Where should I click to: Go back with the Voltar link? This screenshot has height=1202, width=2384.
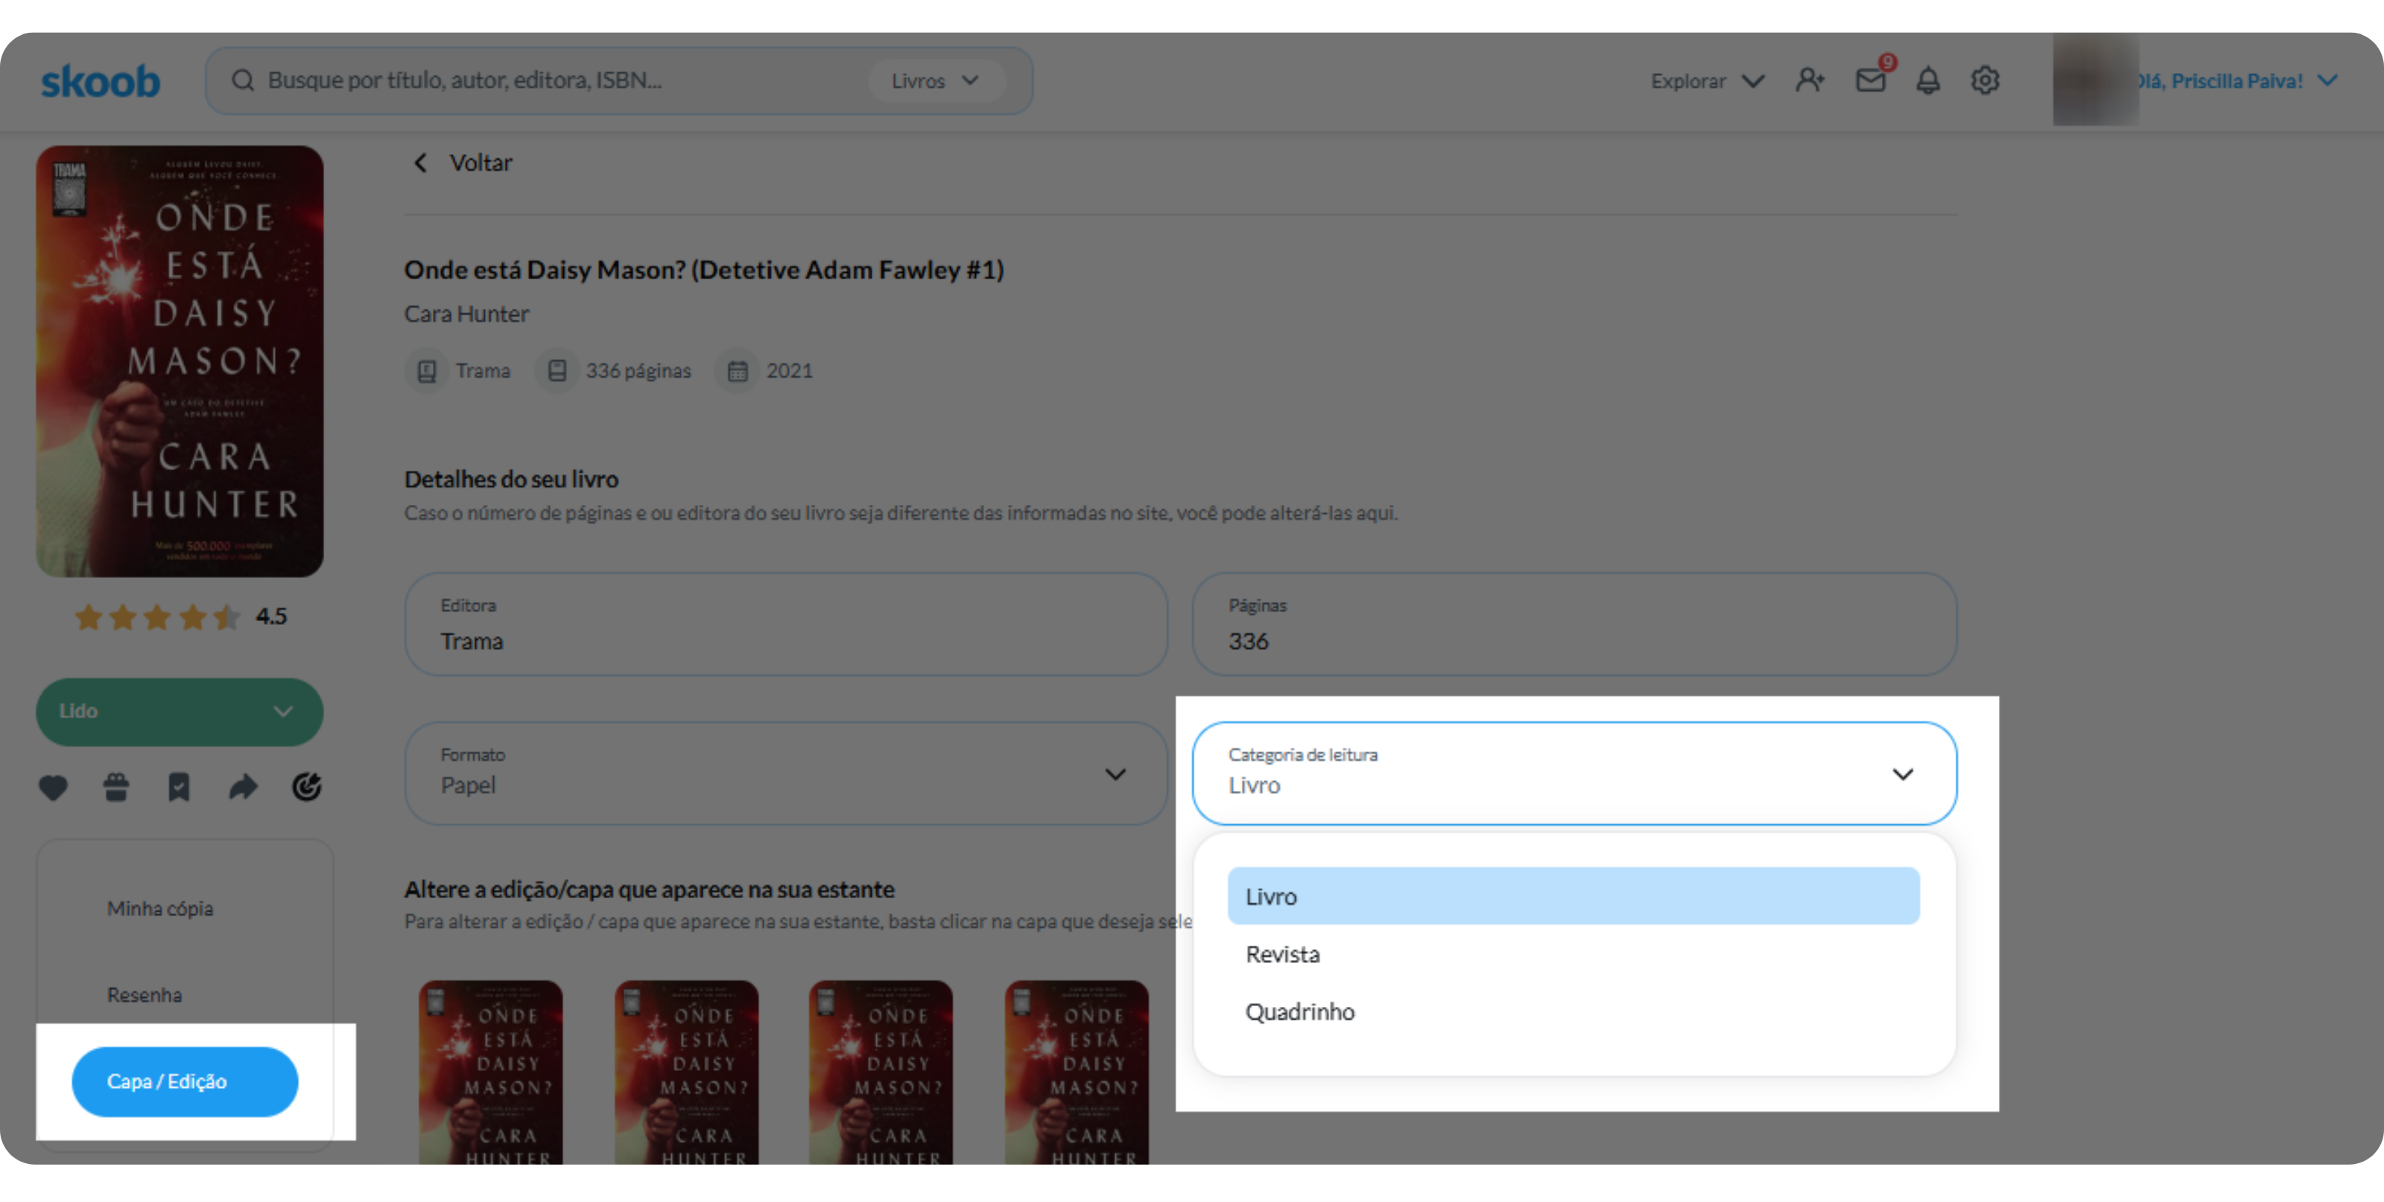pos(481,163)
